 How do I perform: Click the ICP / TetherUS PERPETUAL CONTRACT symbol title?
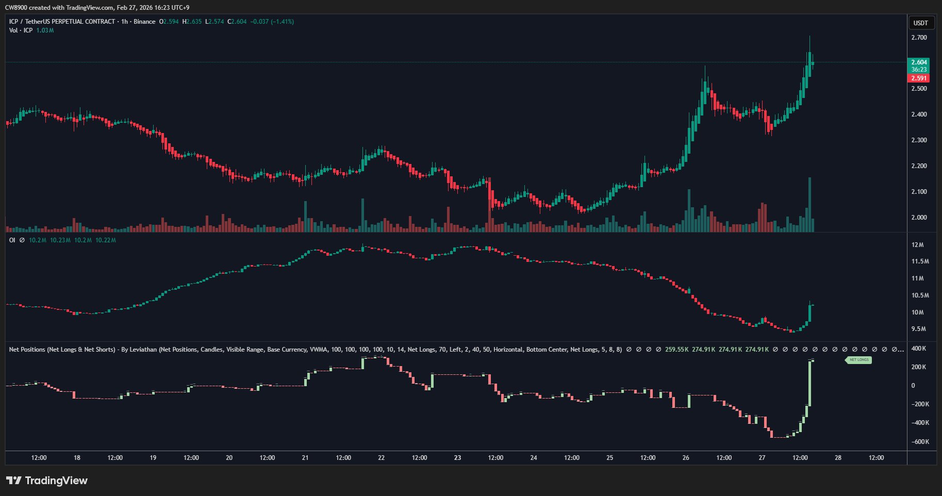[x=62, y=22]
